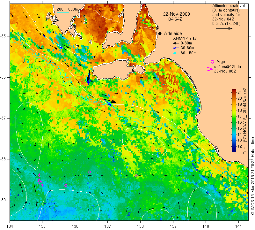Screen dimensions: 255x230
Task: Click the longitude label 135
Action: 42,226
